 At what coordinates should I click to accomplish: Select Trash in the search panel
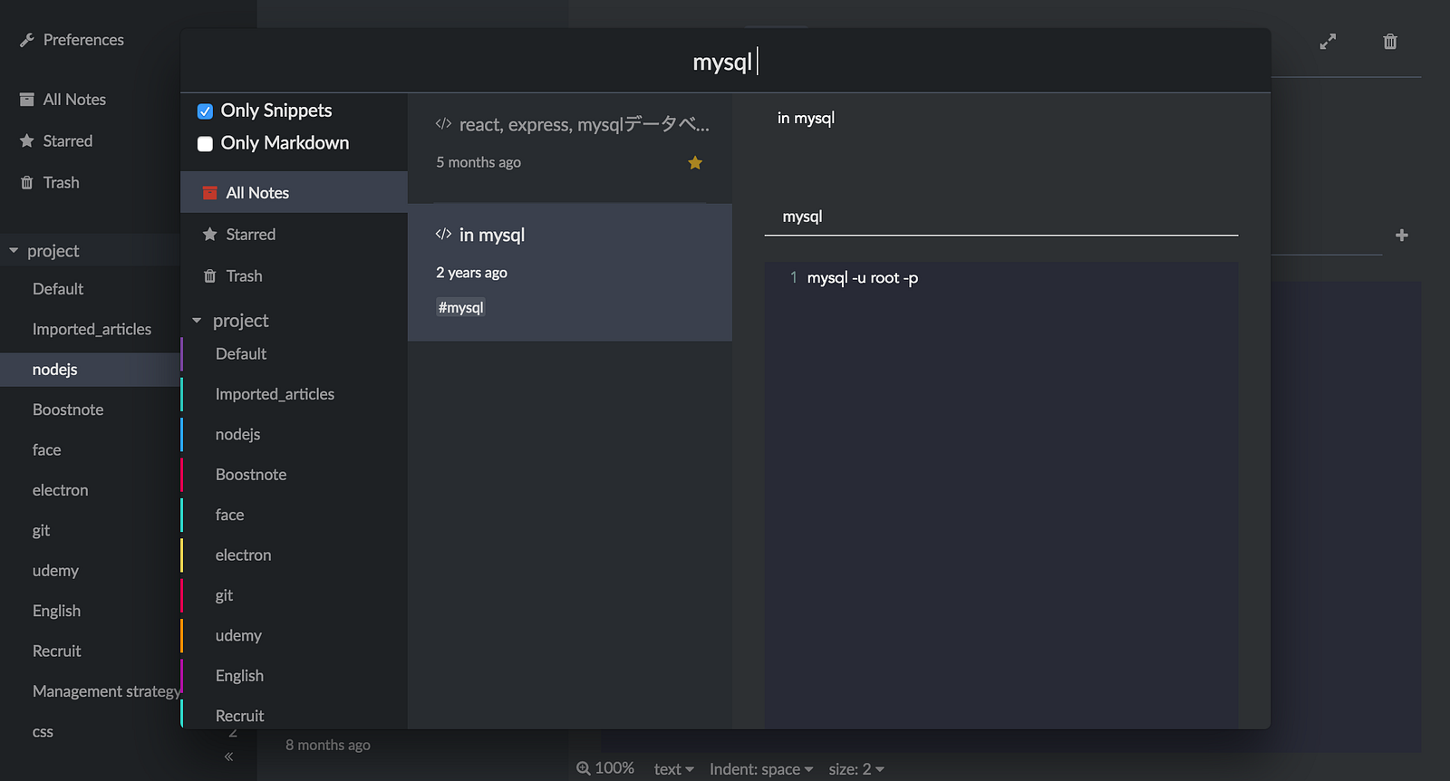[244, 276]
